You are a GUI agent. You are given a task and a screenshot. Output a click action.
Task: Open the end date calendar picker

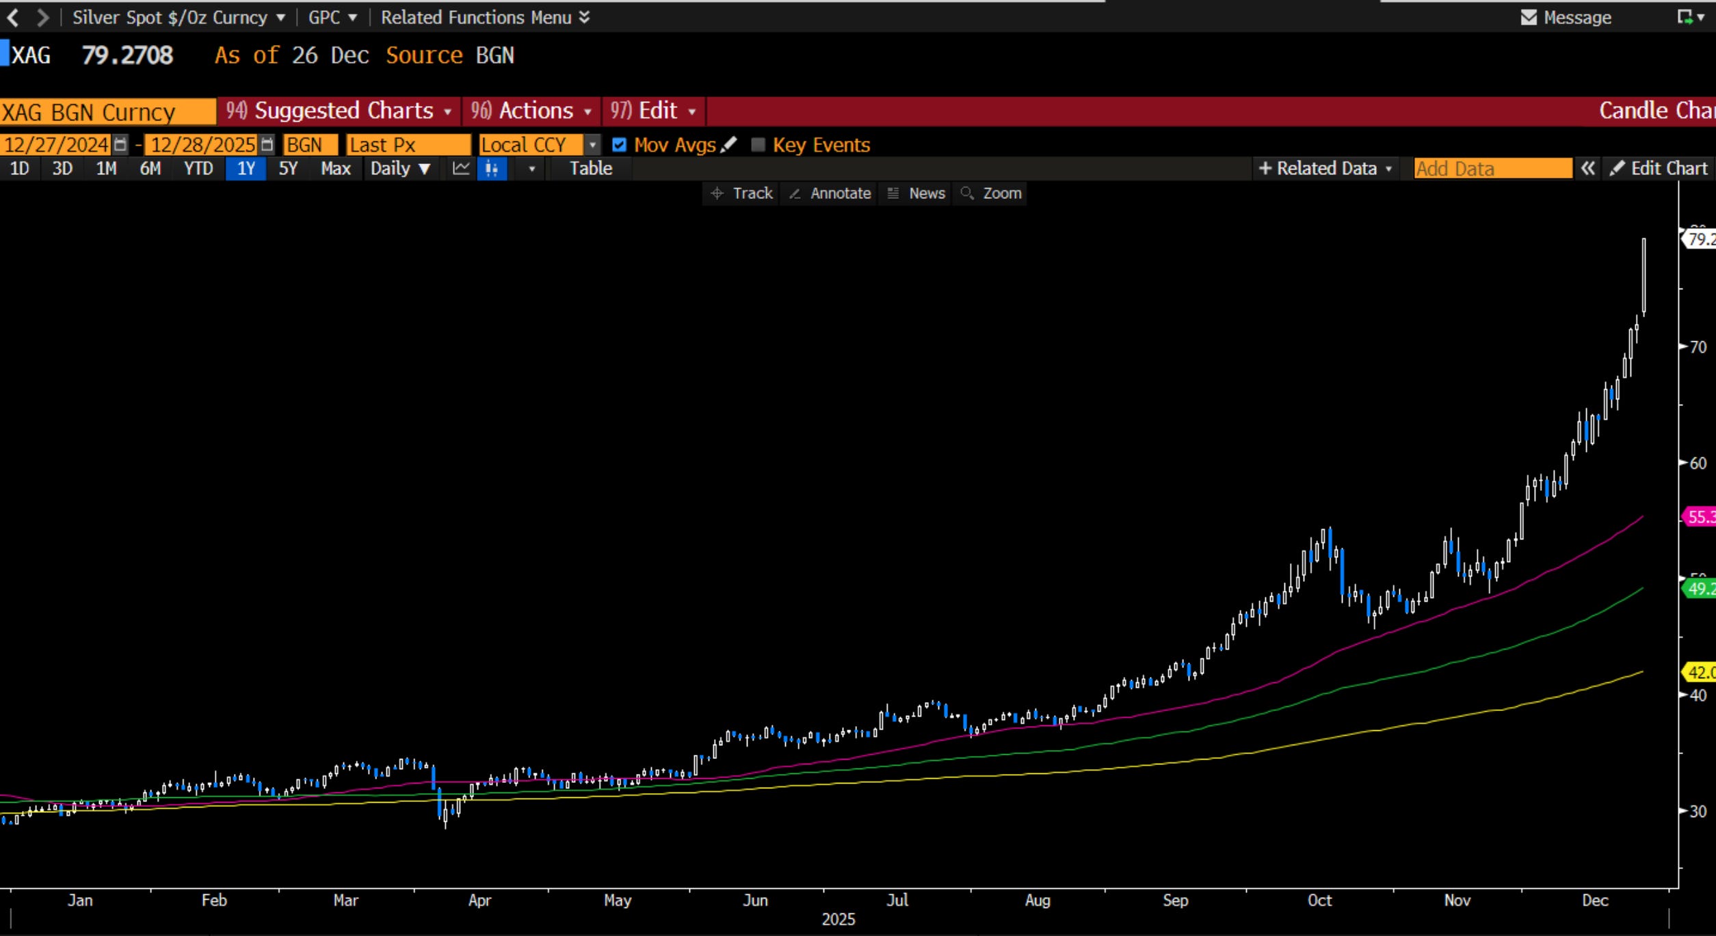coord(267,144)
